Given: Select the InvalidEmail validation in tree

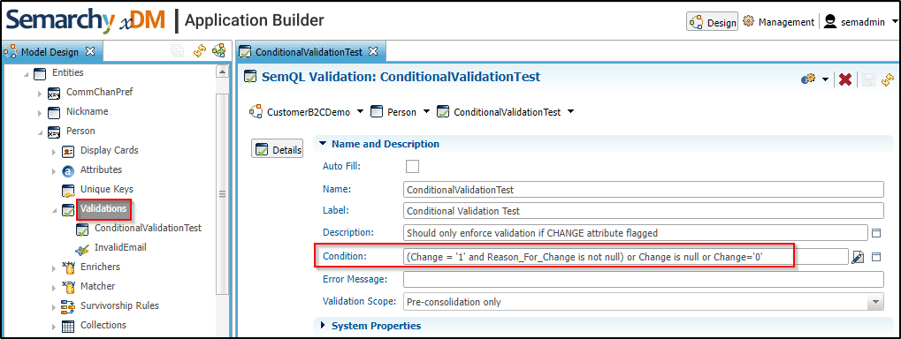Looking at the screenshot, I should click(120, 247).
